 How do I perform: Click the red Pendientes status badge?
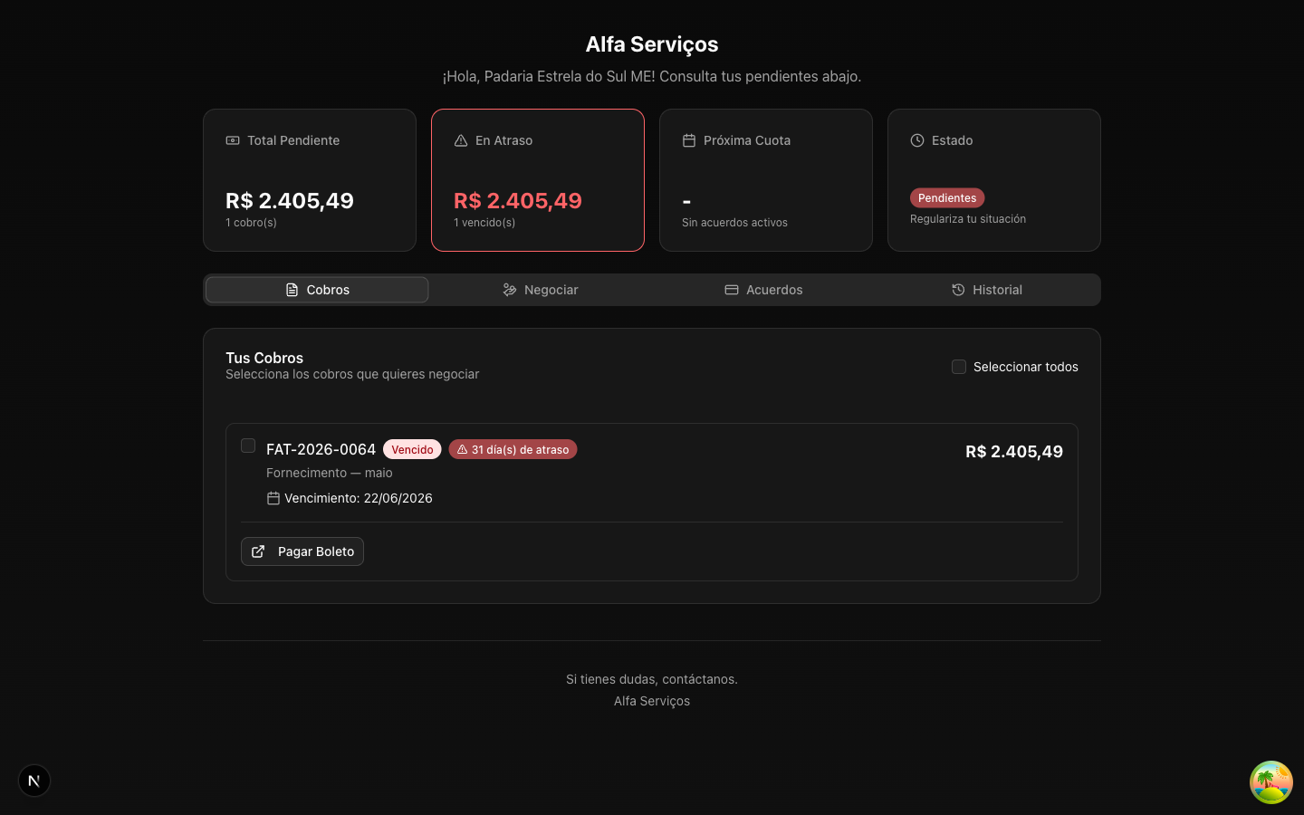coord(947,197)
